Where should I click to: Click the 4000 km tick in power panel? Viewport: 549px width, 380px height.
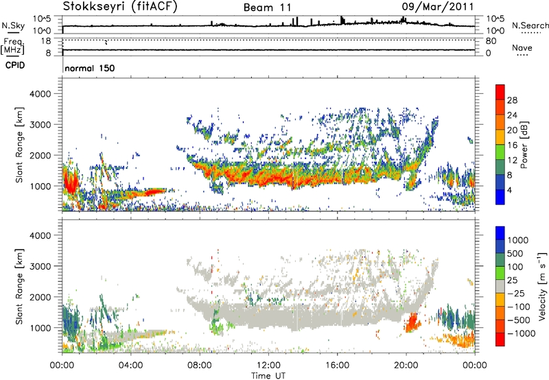(x=40, y=94)
